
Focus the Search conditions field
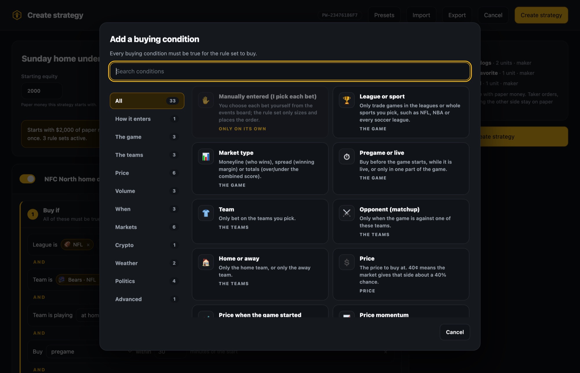[x=290, y=71]
